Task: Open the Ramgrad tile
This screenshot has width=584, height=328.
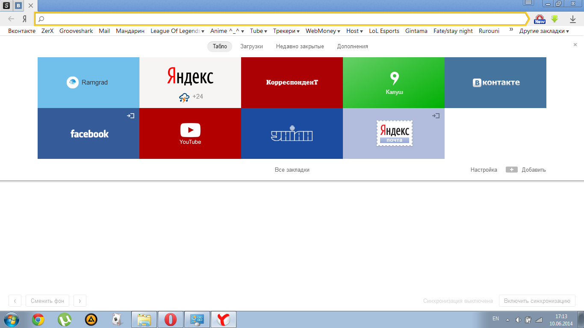Action: [x=88, y=82]
